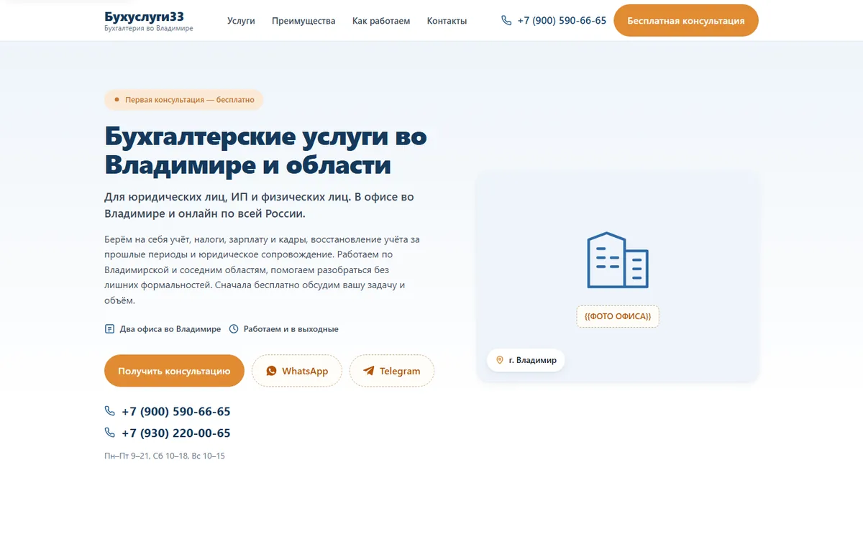
Task: Click the WhatsApp logo icon
Action: pyautogui.click(x=271, y=371)
